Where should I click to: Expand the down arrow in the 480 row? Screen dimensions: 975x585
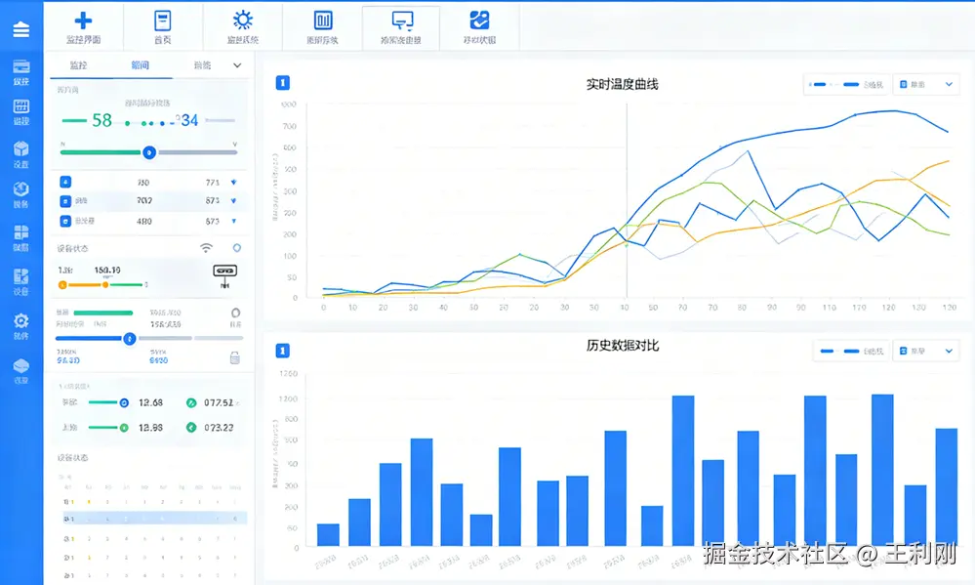click(x=234, y=221)
